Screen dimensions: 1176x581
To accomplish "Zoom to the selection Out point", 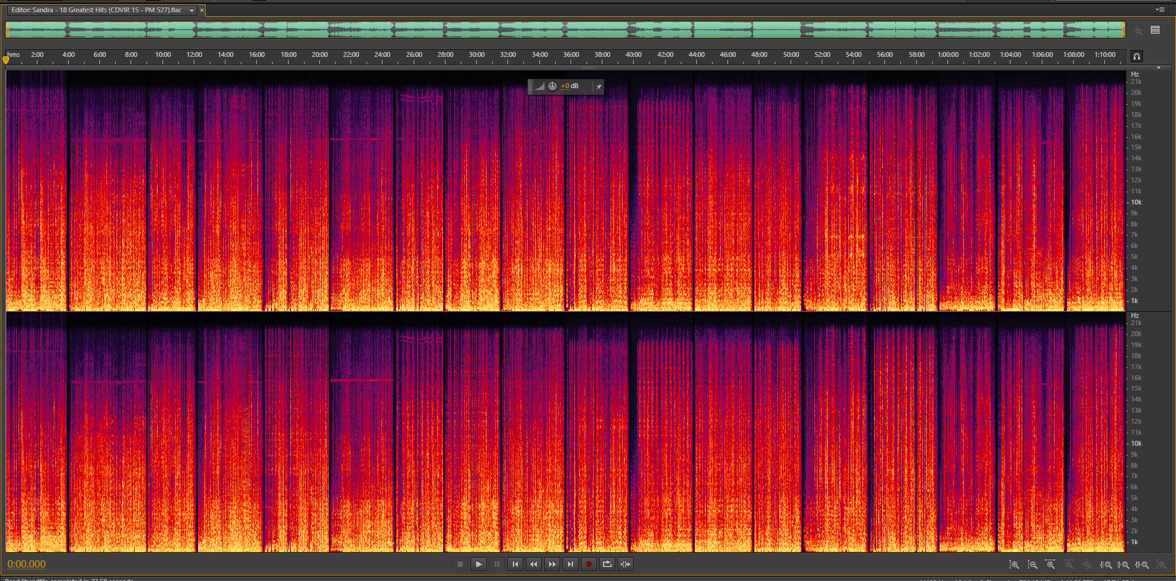I will [1123, 564].
